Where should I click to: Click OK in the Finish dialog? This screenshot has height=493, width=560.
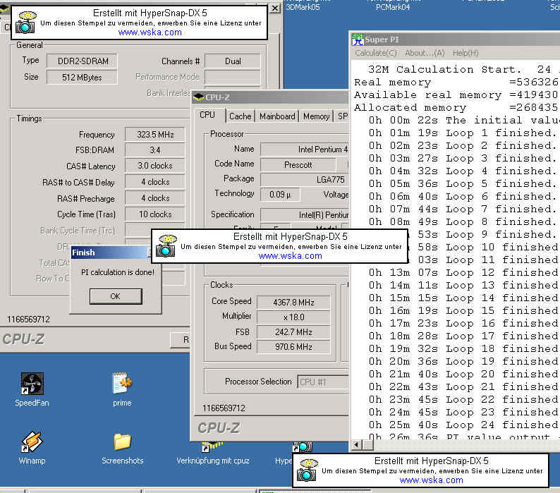116,296
